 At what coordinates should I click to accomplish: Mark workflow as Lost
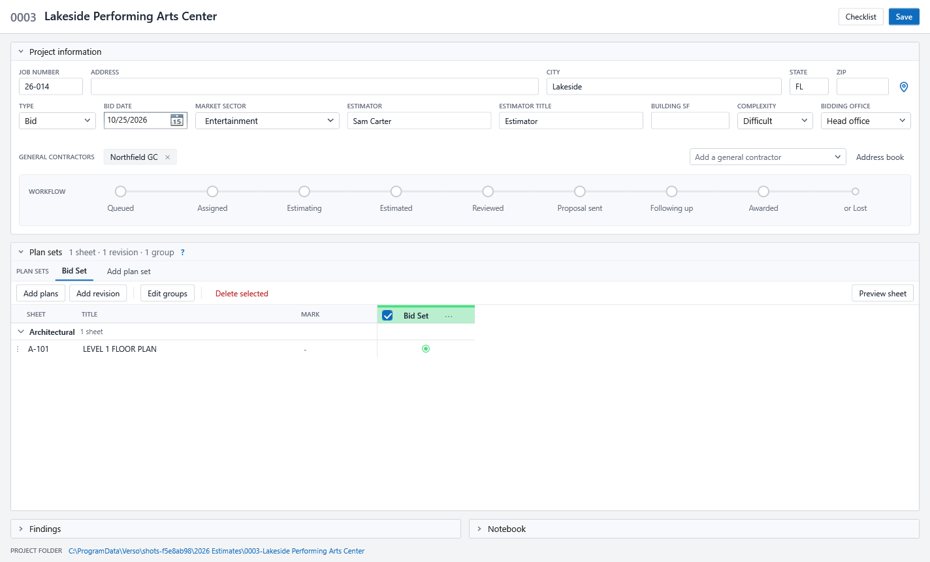pyautogui.click(x=856, y=191)
